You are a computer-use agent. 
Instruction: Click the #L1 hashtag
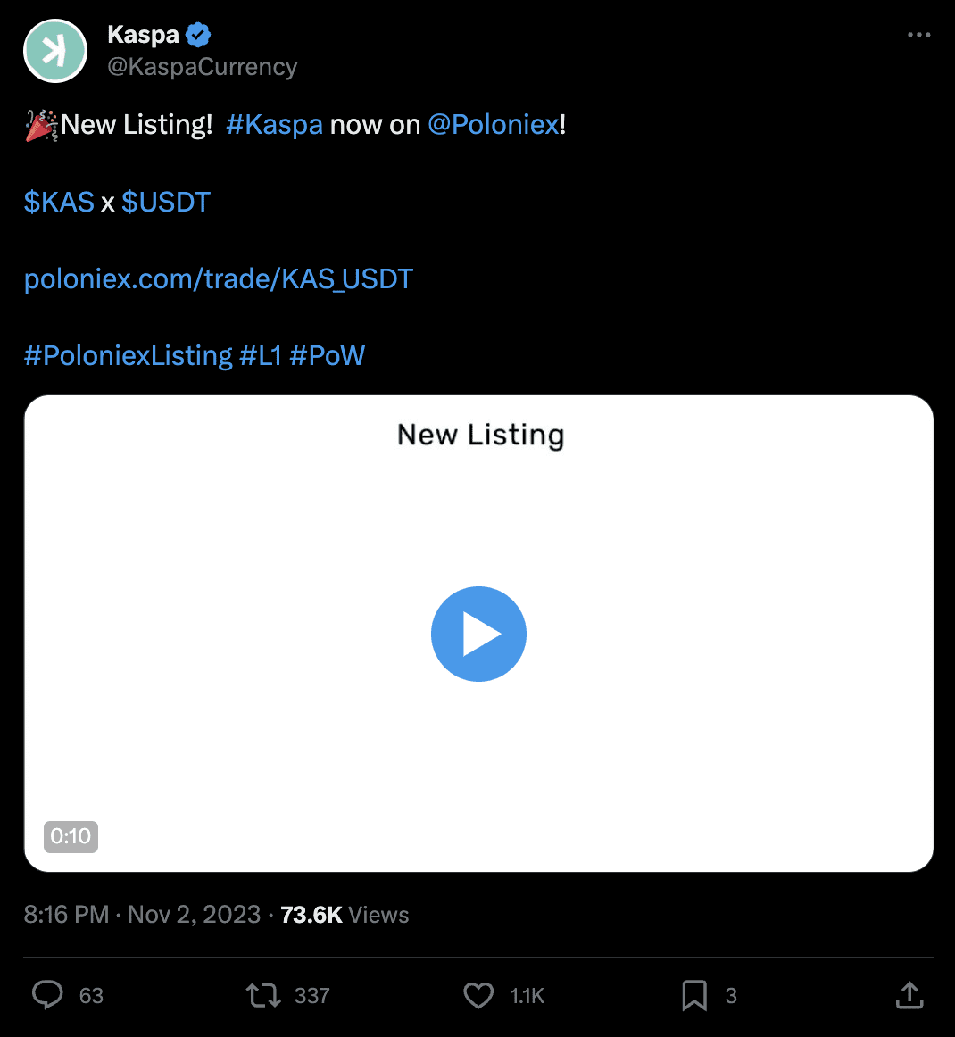coord(261,356)
